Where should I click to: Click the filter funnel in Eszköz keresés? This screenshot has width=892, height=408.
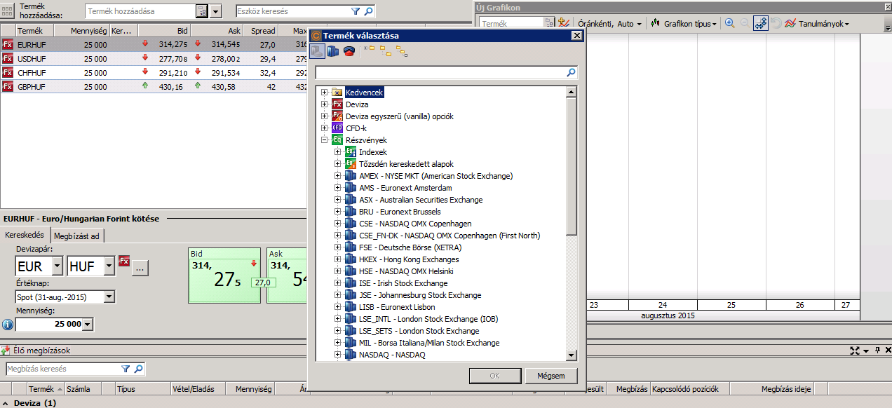tap(356, 11)
